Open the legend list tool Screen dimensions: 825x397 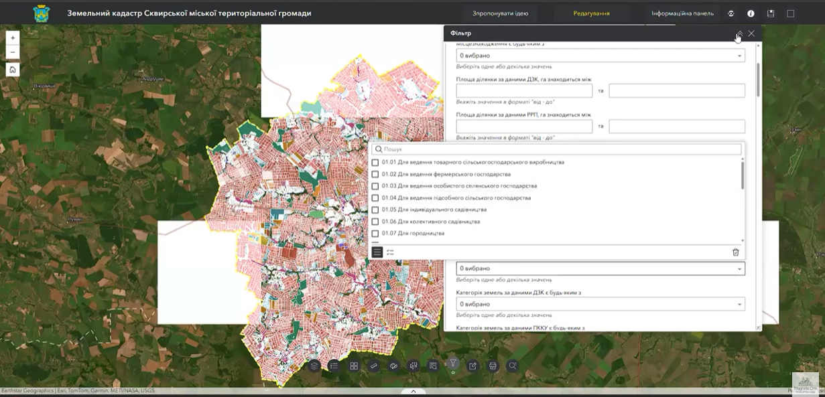[x=334, y=366]
